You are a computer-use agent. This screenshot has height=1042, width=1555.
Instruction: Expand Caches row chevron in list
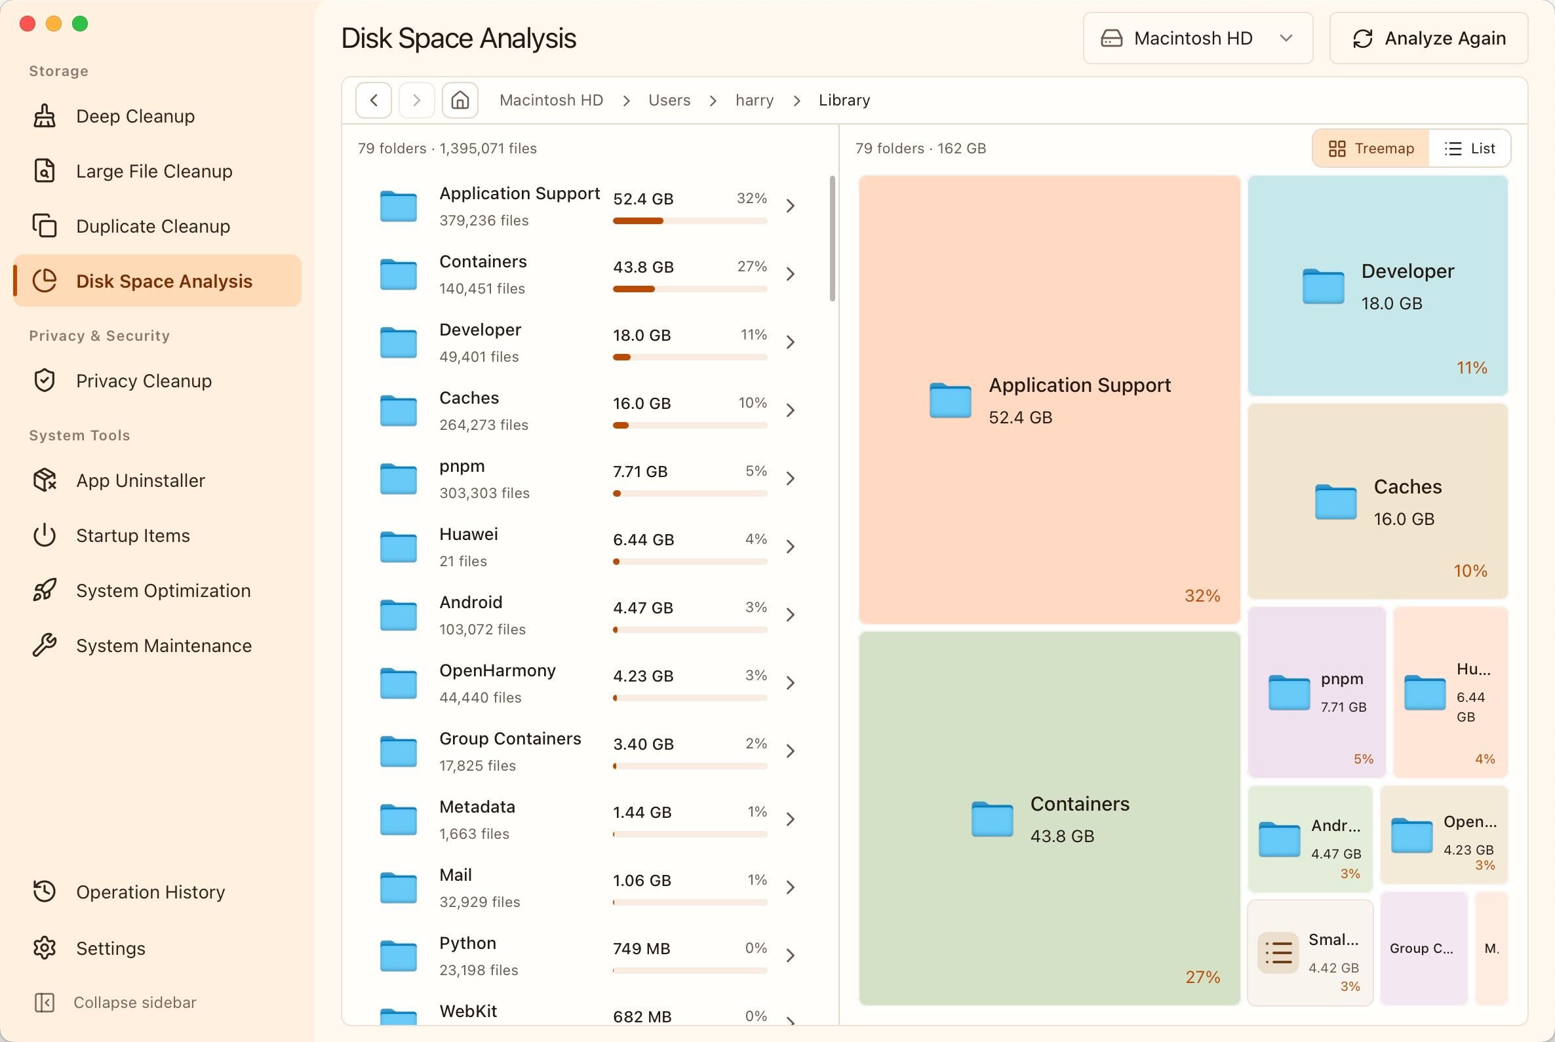(791, 411)
